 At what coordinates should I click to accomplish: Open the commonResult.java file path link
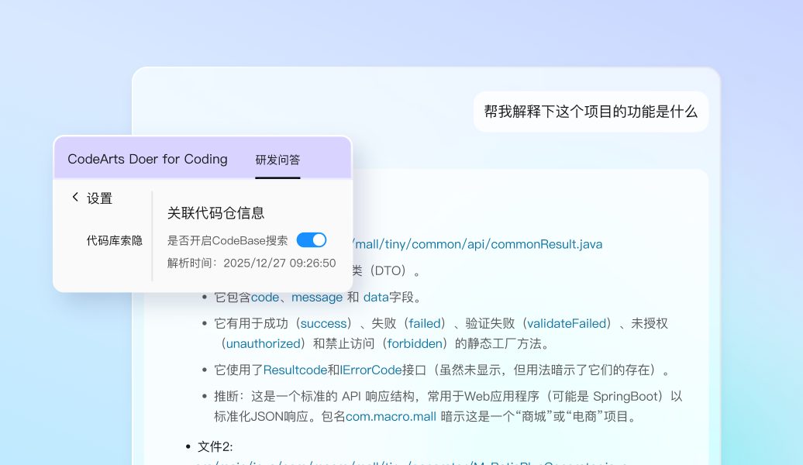coord(478,244)
